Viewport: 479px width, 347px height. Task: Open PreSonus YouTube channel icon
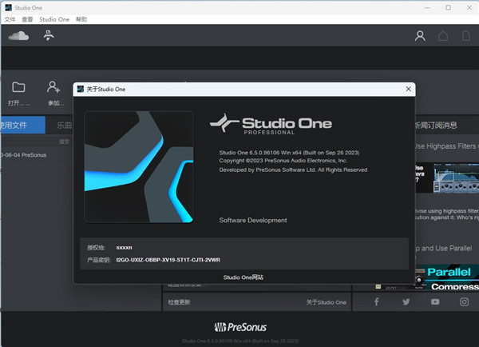tap(435, 302)
